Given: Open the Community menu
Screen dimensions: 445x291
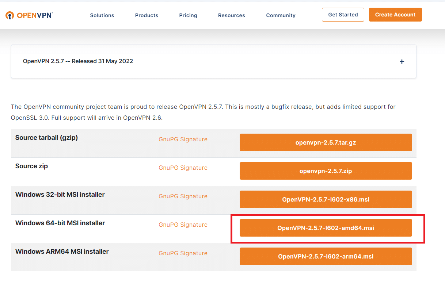Looking at the screenshot, I should [281, 15].
